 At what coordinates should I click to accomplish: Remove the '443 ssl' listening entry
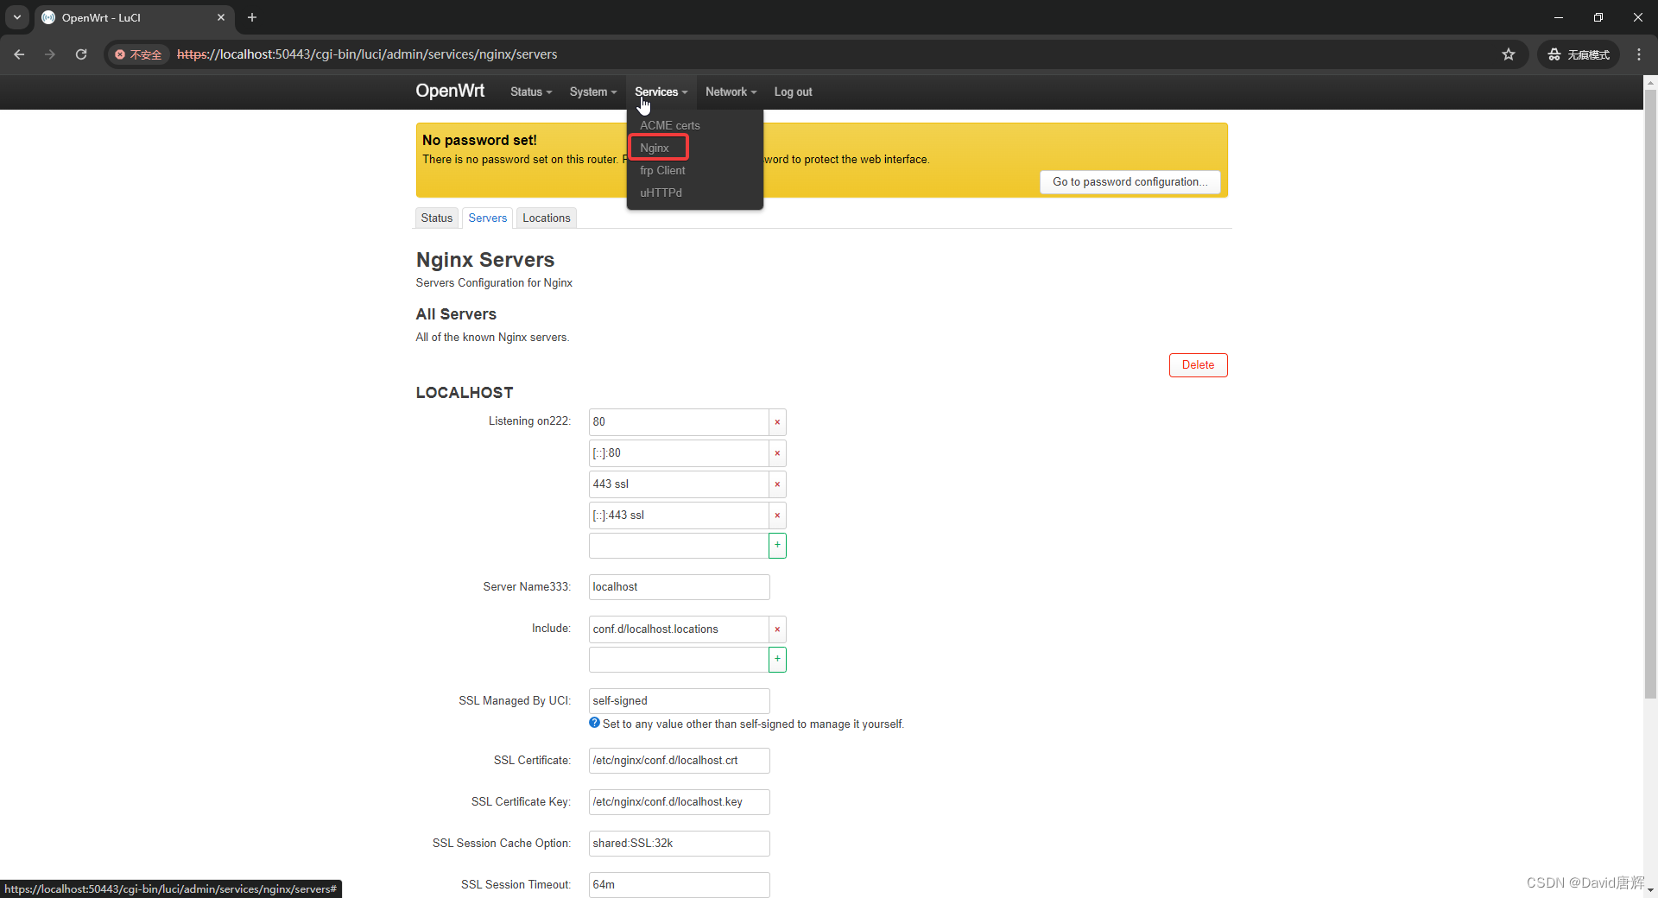(777, 484)
